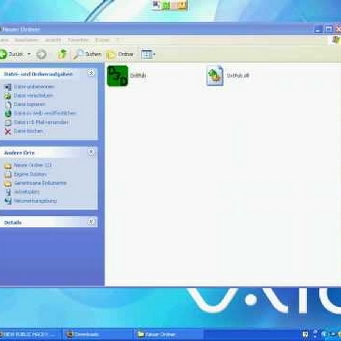Open the Zurück history dropdown arrow
The height and width of the screenshot is (341, 341).
pos(29,54)
